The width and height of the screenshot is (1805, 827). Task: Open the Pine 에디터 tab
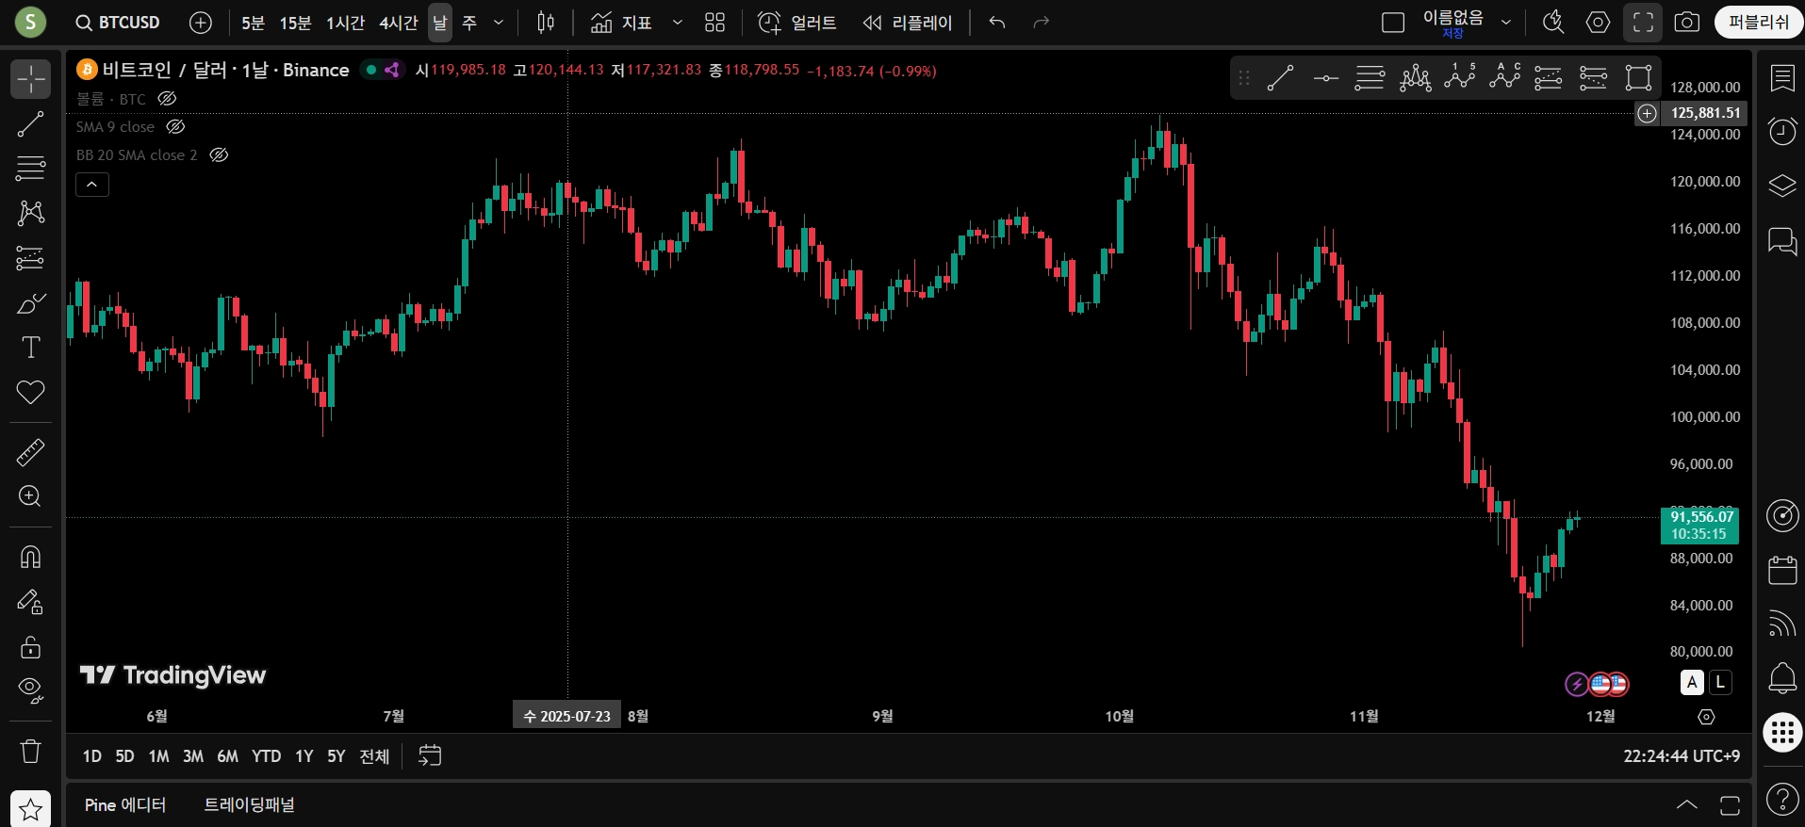point(125,805)
